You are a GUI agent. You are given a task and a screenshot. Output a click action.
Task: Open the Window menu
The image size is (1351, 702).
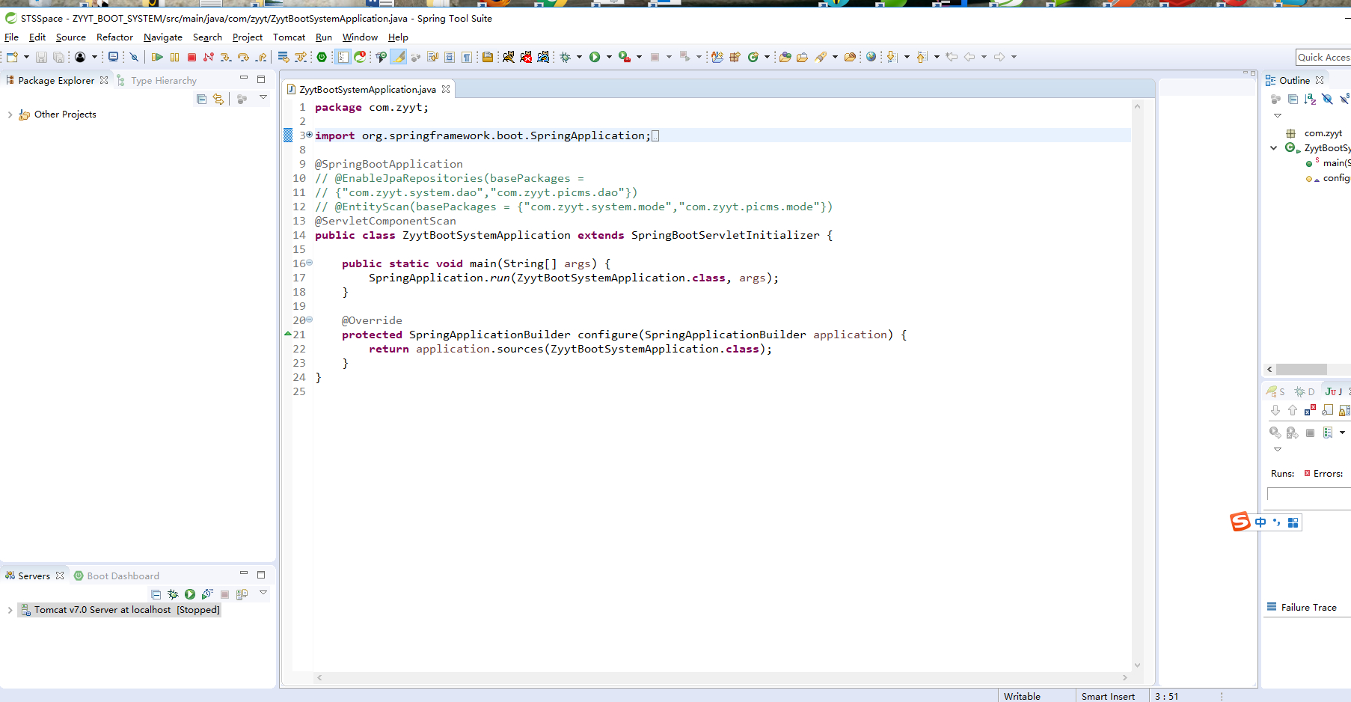coord(360,37)
